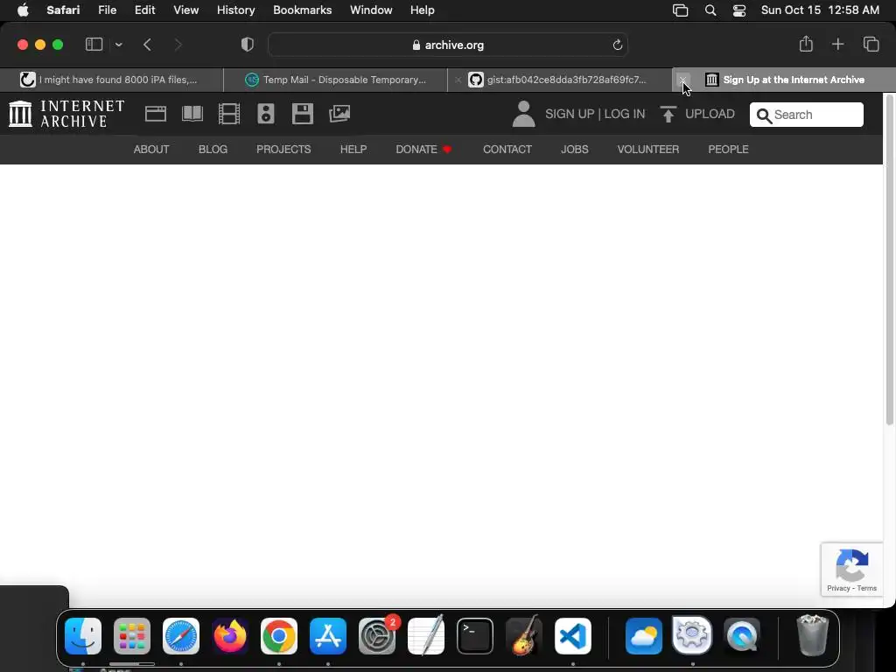Click the user avatar icon
896x672 pixels.
tap(523, 114)
